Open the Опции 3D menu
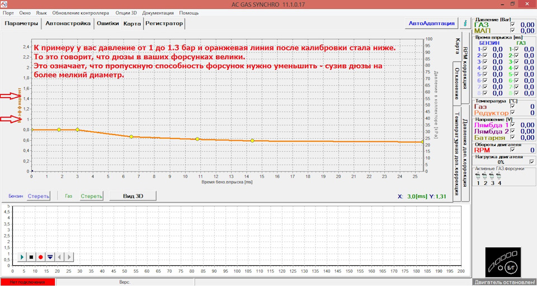The height and width of the screenshot is (286, 537). point(126,13)
